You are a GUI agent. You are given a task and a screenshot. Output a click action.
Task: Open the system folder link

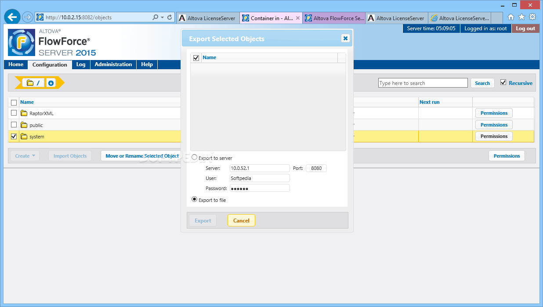pos(37,137)
